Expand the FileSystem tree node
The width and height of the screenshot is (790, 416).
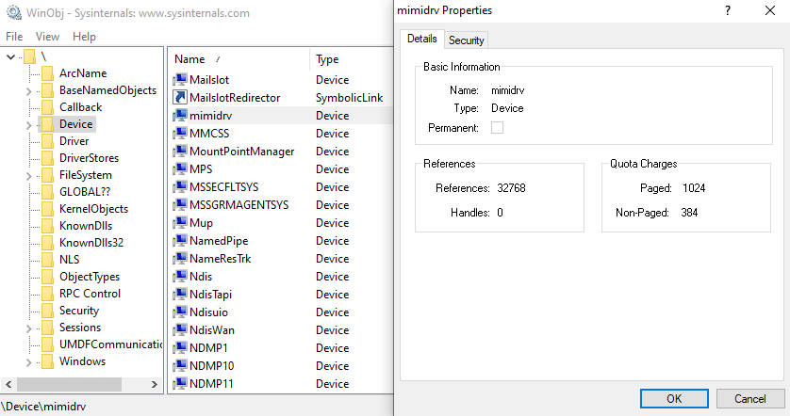click(28, 176)
